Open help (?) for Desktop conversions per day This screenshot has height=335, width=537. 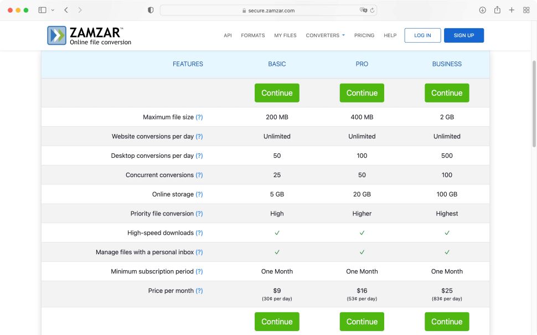[199, 156]
